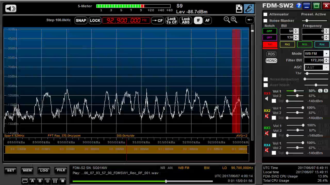Stop the recording playback
Screen dimensions: 330x185
[x=62, y=181]
